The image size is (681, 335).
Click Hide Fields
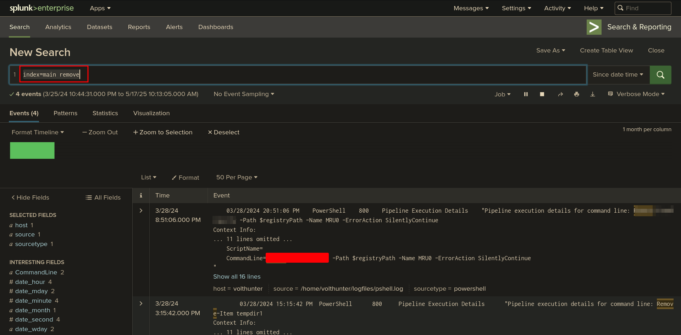[x=31, y=197]
